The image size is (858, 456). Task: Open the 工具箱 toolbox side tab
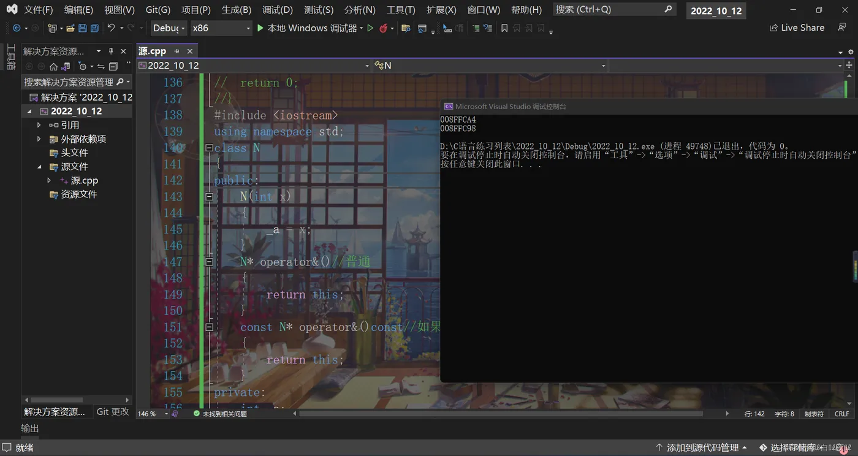10,57
